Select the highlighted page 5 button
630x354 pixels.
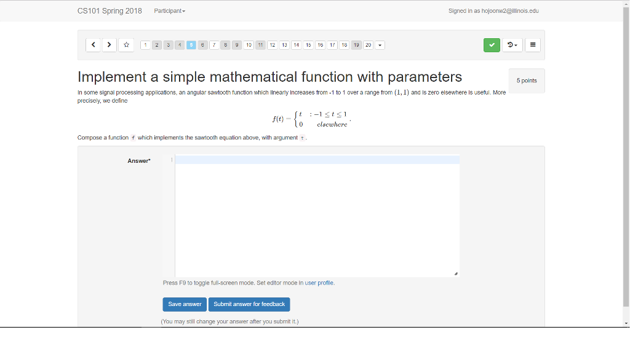[x=191, y=45]
